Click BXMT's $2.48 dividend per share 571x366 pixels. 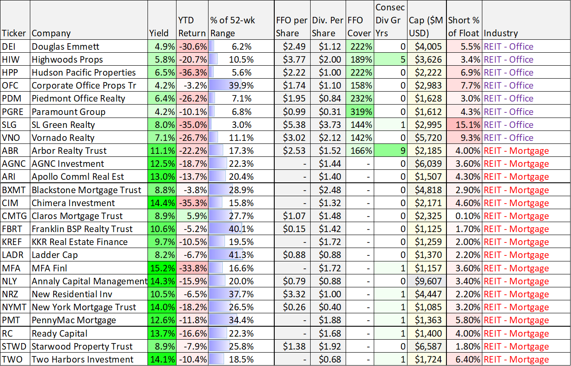[x=327, y=190]
